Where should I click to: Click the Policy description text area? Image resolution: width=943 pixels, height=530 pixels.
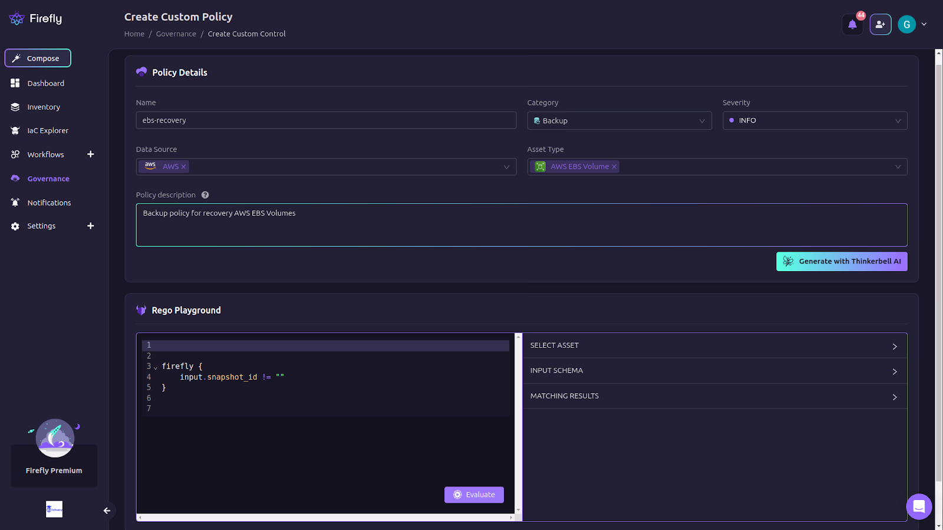click(x=522, y=225)
